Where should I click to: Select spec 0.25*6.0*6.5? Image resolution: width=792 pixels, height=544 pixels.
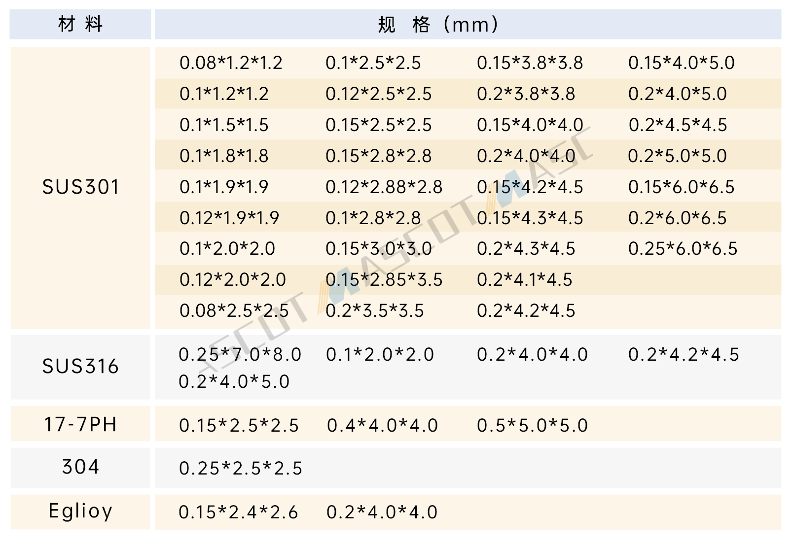(x=683, y=249)
